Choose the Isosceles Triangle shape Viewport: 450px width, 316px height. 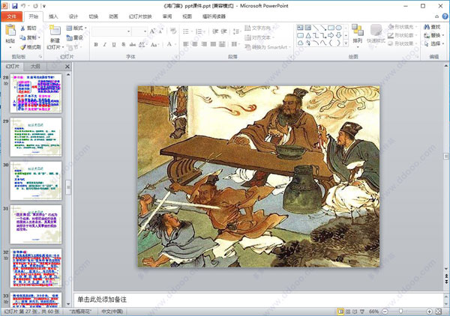click(x=308, y=35)
